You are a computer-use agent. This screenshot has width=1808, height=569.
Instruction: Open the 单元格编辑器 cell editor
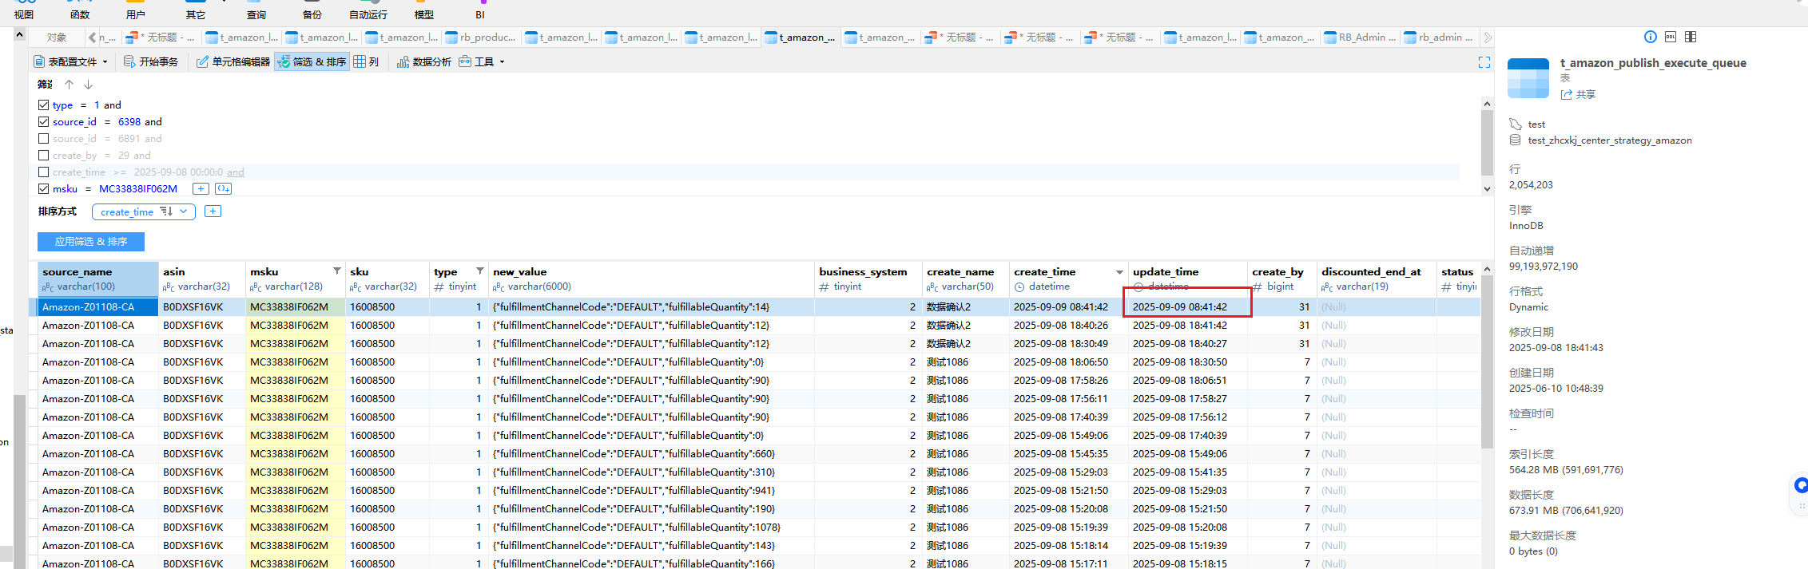(x=233, y=61)
